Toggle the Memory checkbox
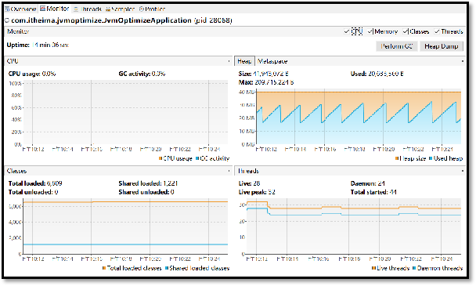 pyautogui.click(x=370, y=31)
